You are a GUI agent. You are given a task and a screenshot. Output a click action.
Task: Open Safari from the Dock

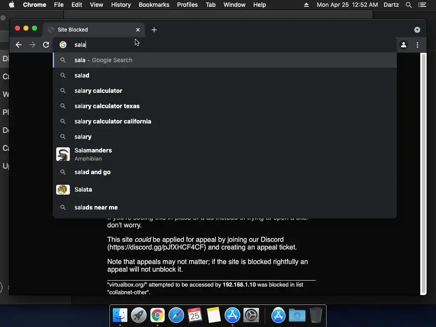pos(176,316)
